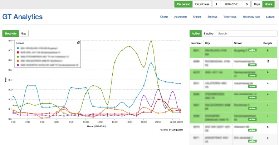Focus the address Search field
Viewport: 279px width, 145px height.
[246, 34]
